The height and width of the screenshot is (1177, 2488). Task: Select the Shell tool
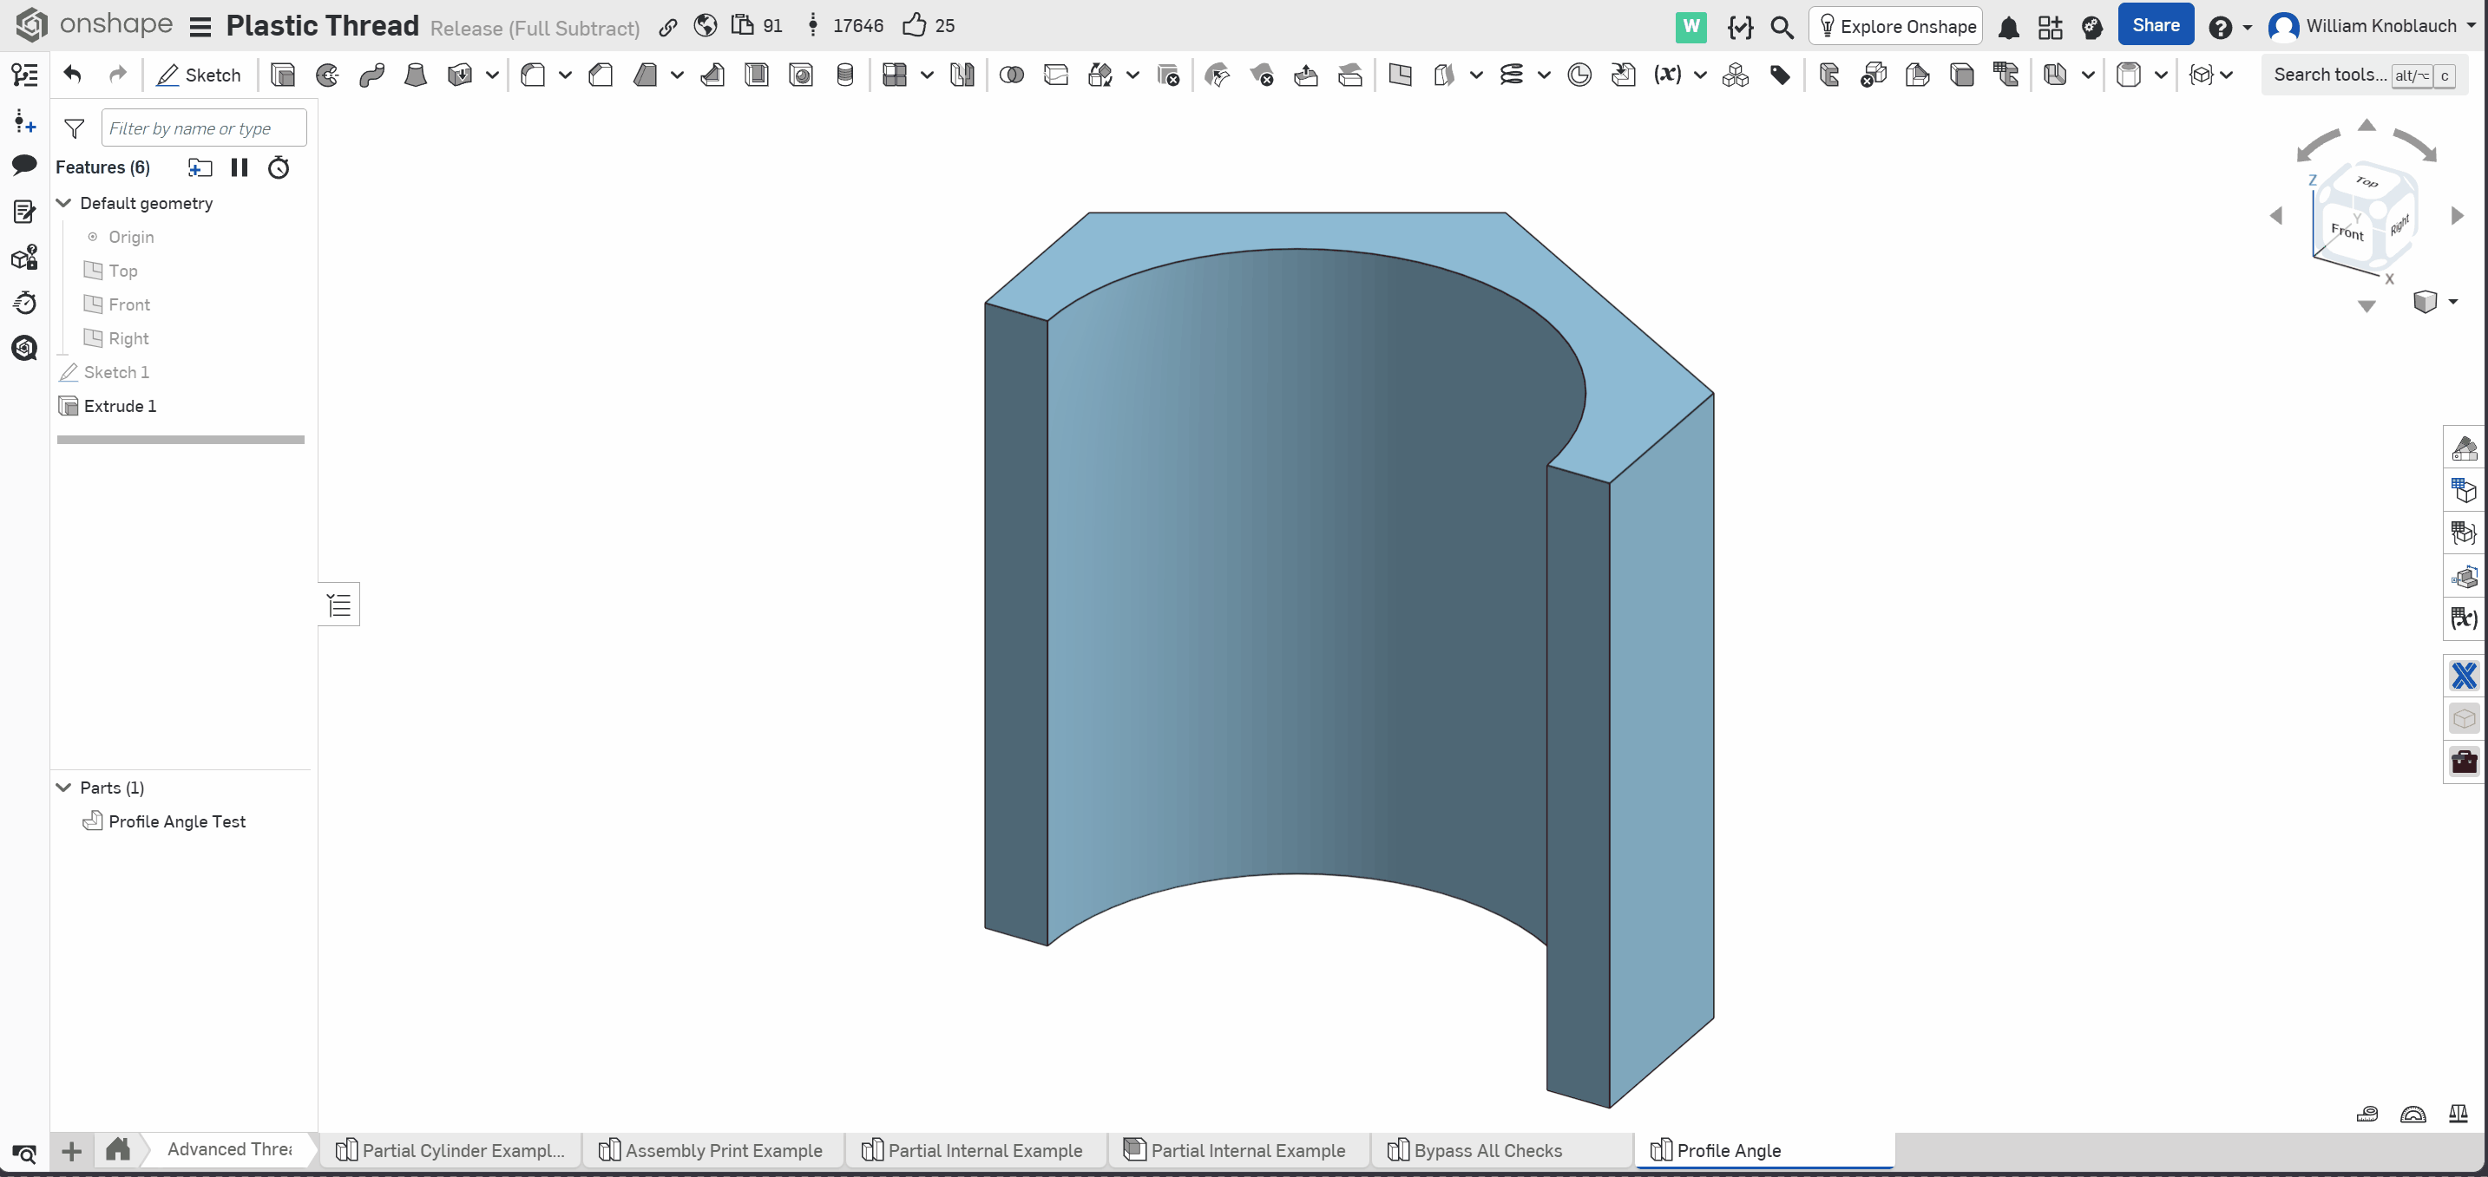coord(758,75)
